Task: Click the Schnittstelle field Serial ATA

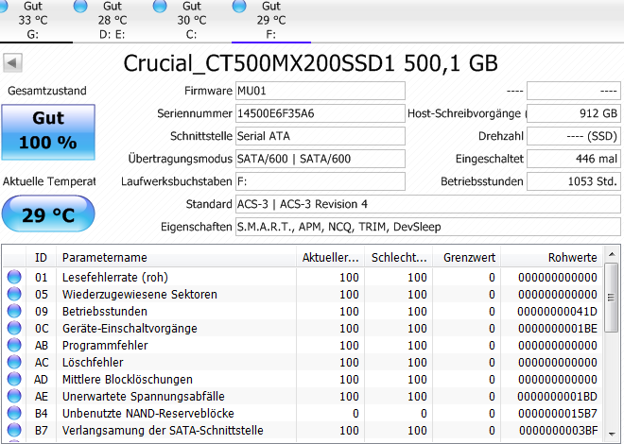Action: pos(321,136)
